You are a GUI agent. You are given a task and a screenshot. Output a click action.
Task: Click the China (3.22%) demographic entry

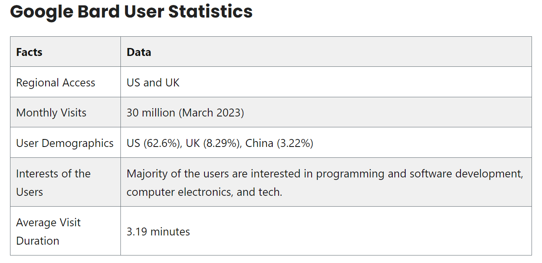tap(279, 143)
